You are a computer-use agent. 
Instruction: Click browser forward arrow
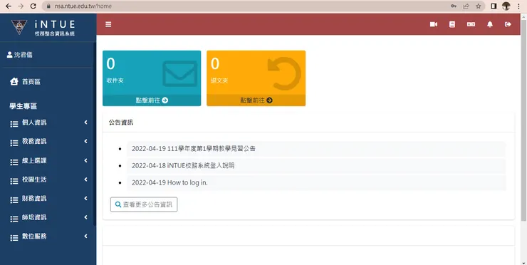[21, 6]
